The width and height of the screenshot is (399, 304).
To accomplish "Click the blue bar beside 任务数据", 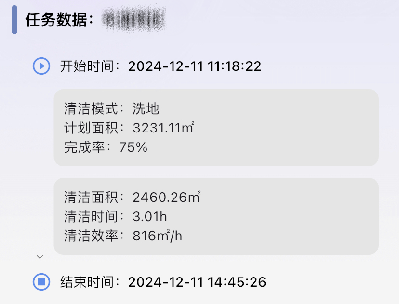I will (14, 21).
